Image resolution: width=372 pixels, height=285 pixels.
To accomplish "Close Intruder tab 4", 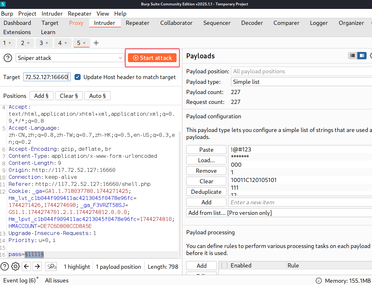I will [66, 43].
